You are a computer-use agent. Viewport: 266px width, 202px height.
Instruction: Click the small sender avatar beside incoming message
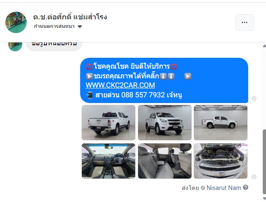[15, 46]
